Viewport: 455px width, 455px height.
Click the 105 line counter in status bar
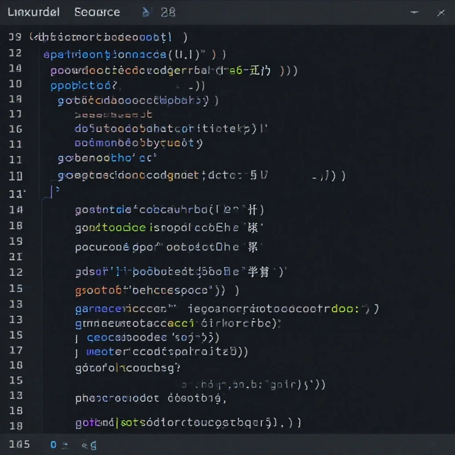19,444
